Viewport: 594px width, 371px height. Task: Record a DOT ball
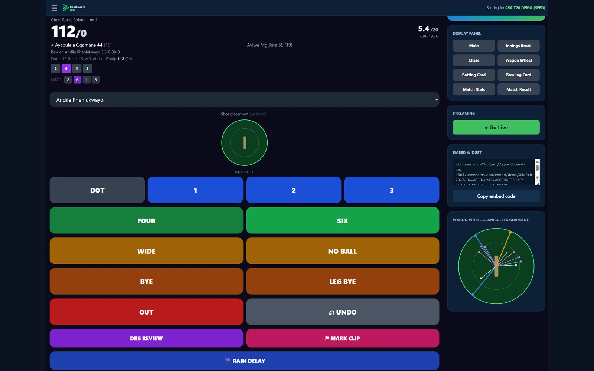click(x=97, y=190)
